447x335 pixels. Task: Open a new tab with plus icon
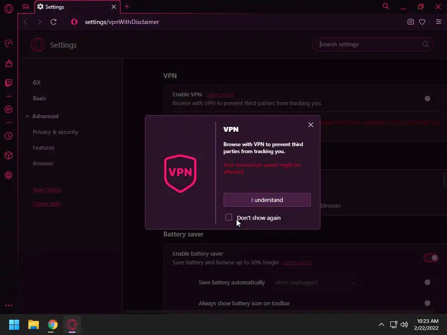[x=127, y=7]
